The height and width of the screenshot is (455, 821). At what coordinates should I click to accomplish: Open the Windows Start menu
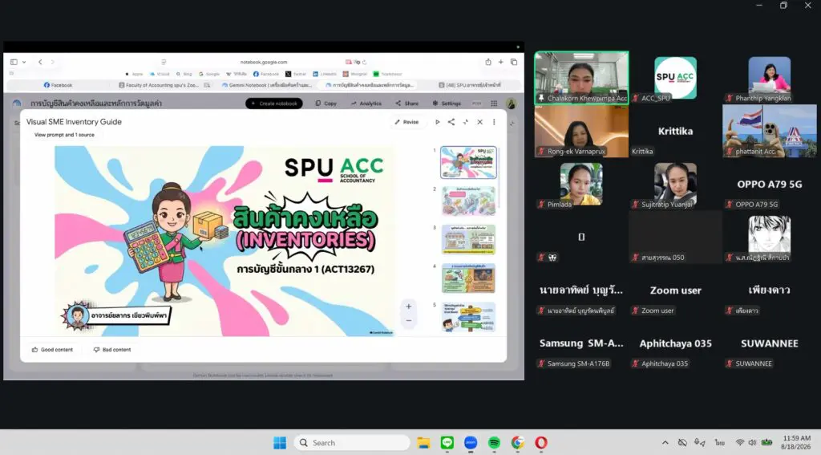280,443
